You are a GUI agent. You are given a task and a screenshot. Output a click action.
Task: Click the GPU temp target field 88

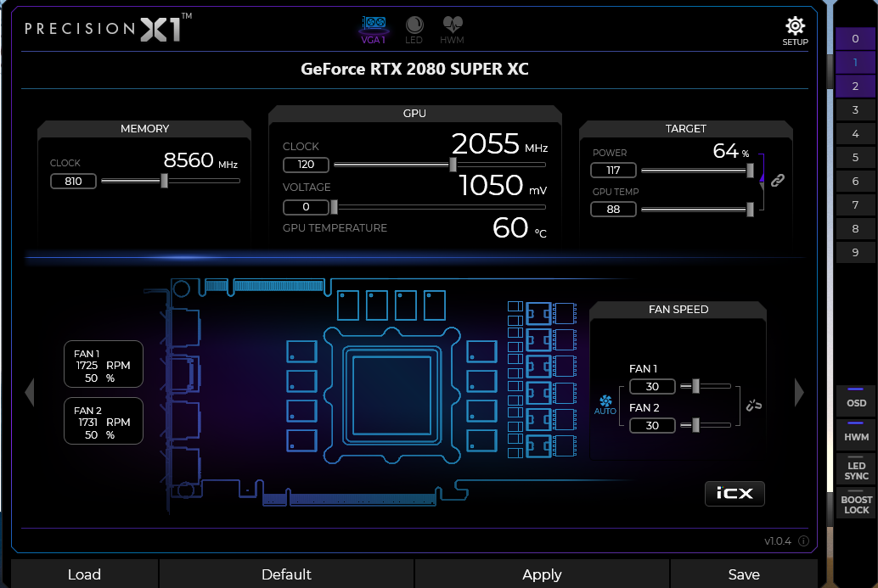tap(613, 210)
